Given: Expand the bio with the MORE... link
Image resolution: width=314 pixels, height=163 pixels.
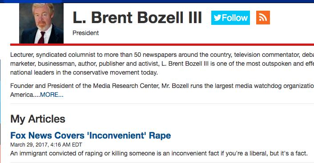Looking at the screenshot, I should (52, 95).
